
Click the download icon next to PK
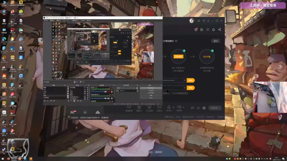(x=85, y=112)
